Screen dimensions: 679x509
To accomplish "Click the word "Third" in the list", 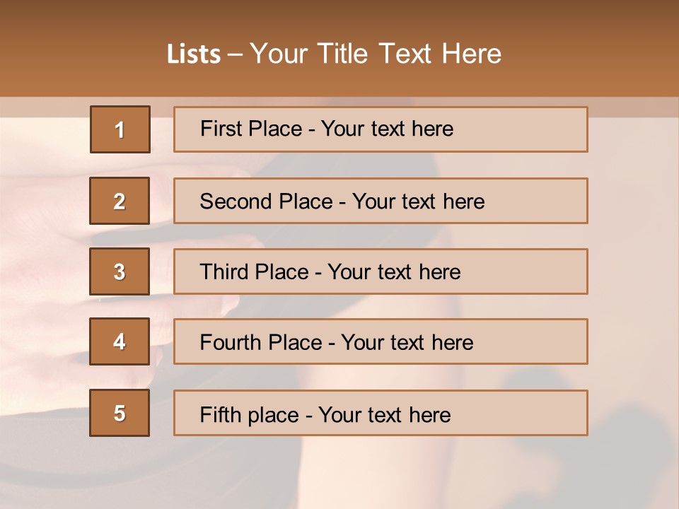I will tap(224, 272).
